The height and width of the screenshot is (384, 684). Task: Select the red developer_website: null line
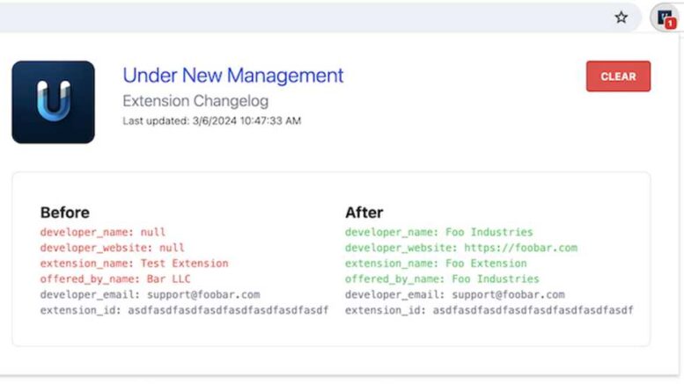(112, 248)
